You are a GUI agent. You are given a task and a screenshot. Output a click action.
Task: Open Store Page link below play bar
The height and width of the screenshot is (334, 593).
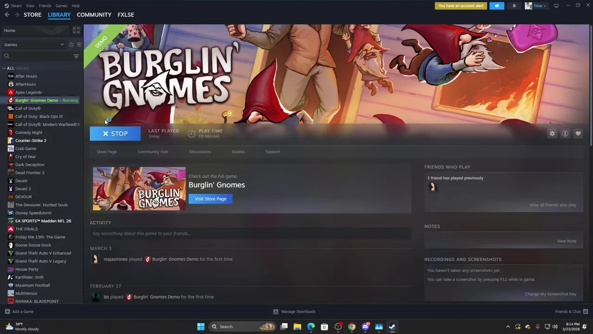(x=107, y=152)
